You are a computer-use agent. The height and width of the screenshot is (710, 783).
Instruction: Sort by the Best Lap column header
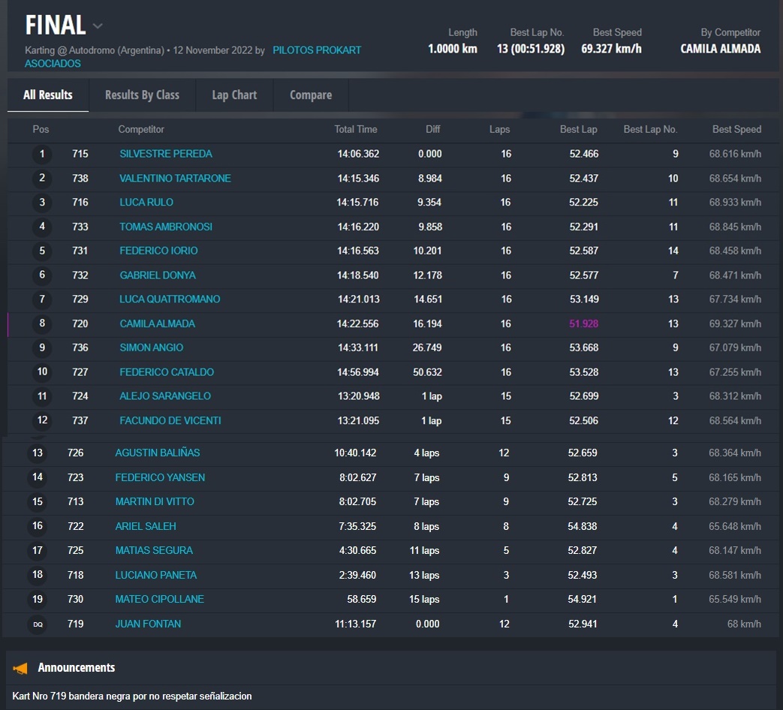(578, 130)
